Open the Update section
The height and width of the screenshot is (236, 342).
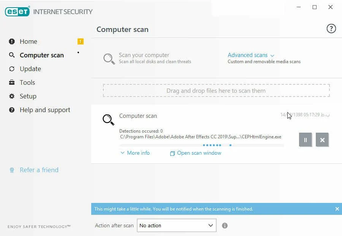tap(30, 69)
